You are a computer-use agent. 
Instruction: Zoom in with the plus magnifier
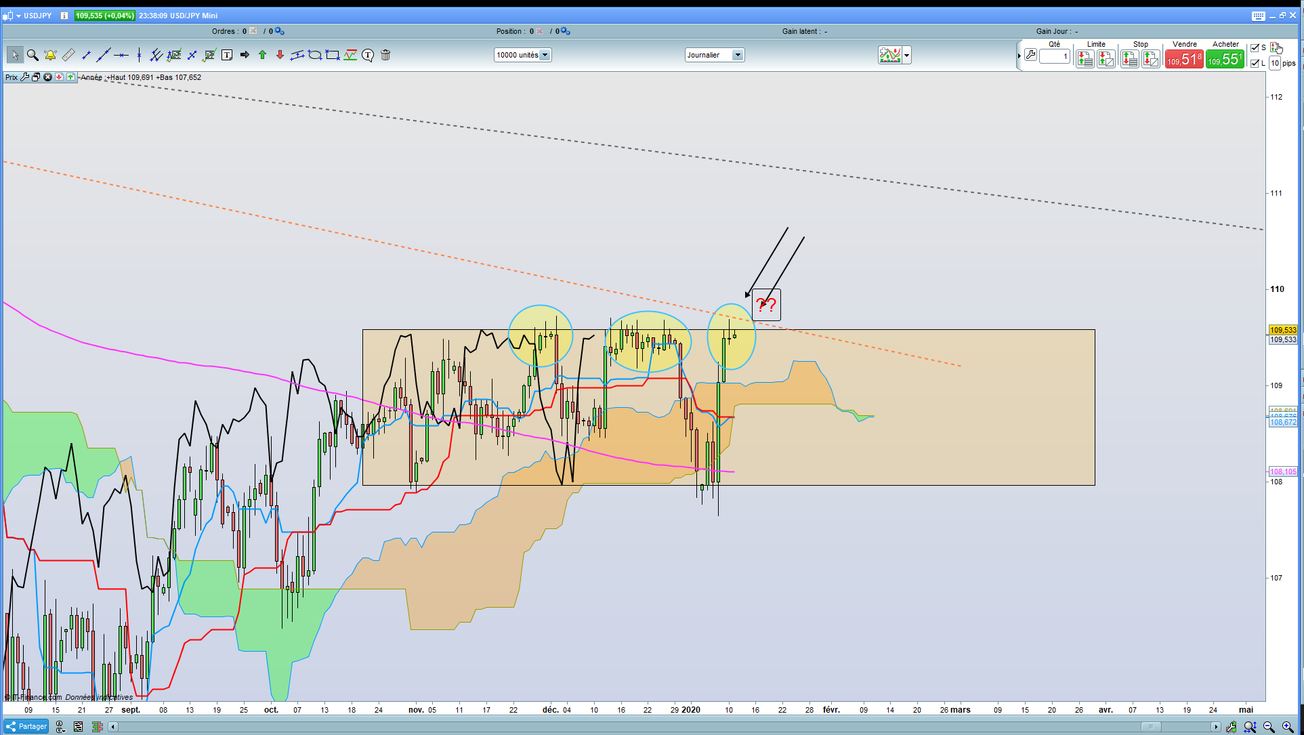(x=1287, y=727)
